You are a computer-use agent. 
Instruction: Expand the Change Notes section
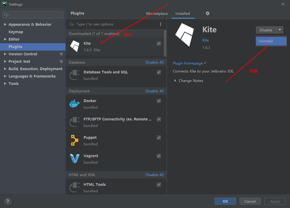(x=175, y=80)
